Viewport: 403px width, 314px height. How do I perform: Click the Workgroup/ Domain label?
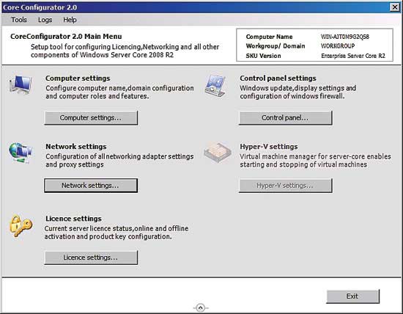(x=276, y=46)
